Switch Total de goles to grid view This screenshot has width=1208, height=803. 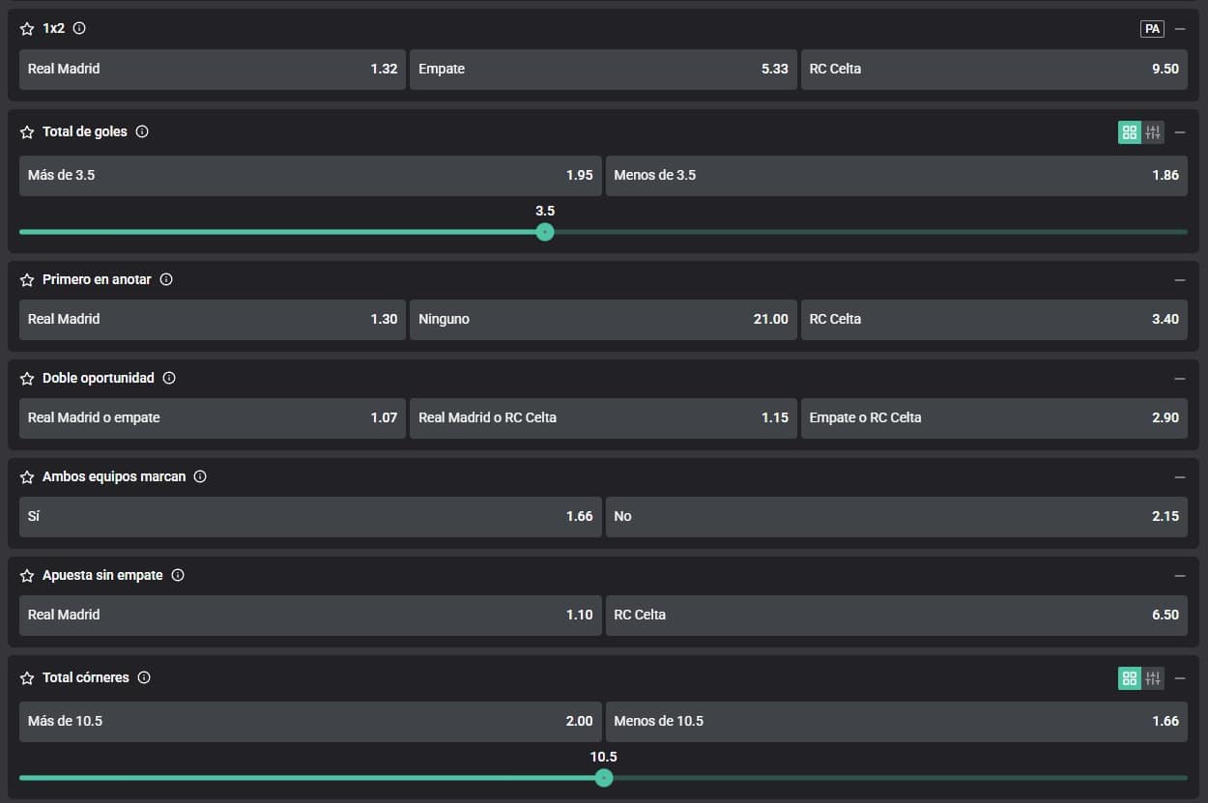(x=1130, y=132)
